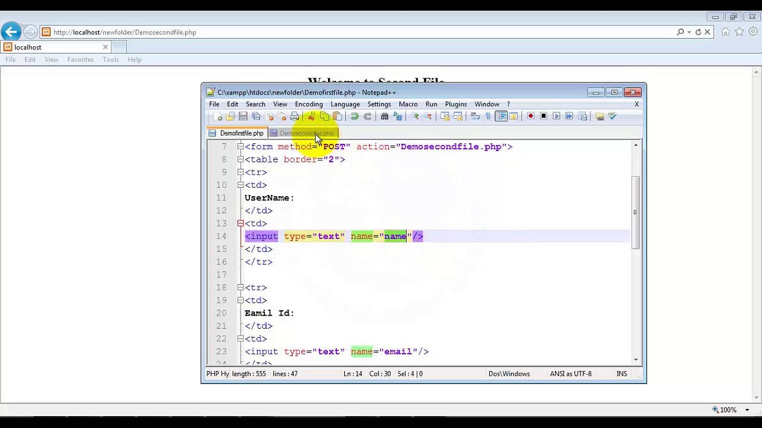The height and width of the screenshot is (428, 762).
Task: Collapse the tr fold marker on line 9
Action: pos(241,172)
